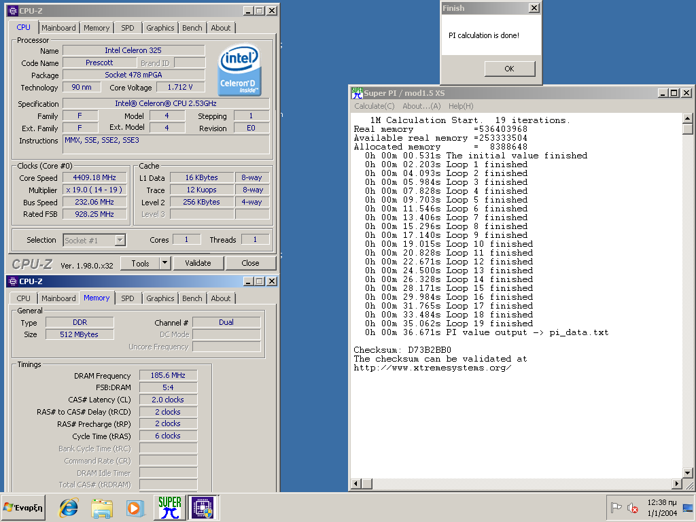The height and width of the screenshot is (522, 696).
Task: Click the Action Center flag tray icon
Action: click(616, 507)
